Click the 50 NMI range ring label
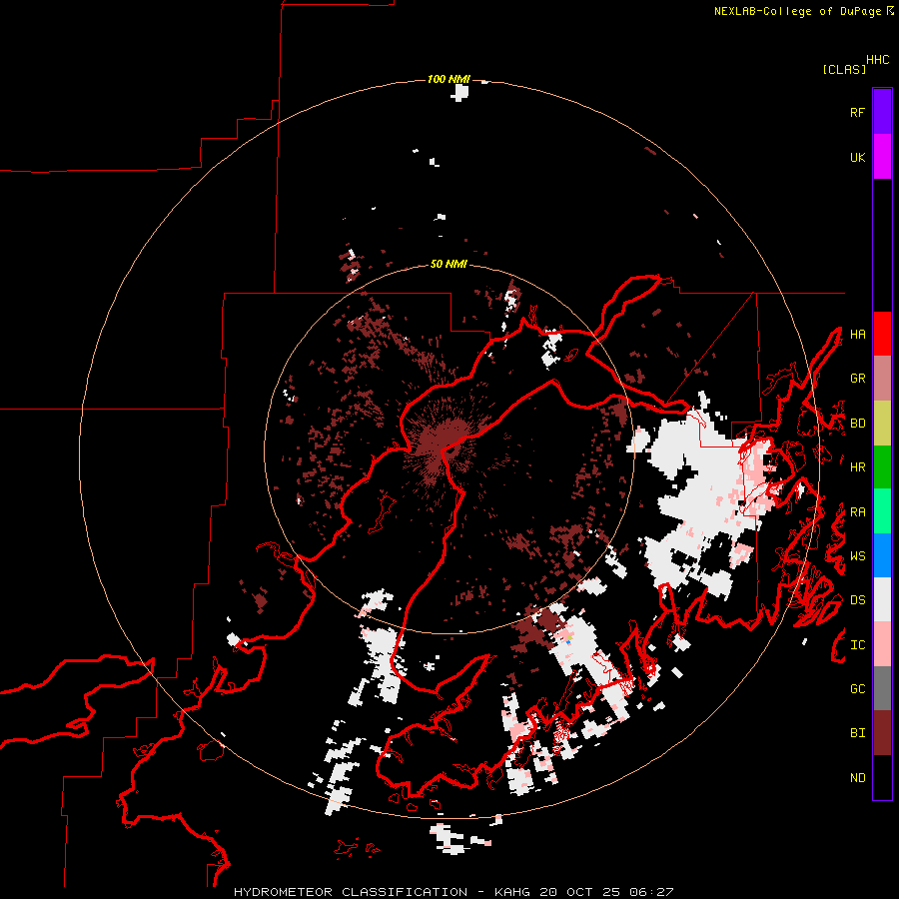This screenshot has width=899, height=899. coord(449,264)
